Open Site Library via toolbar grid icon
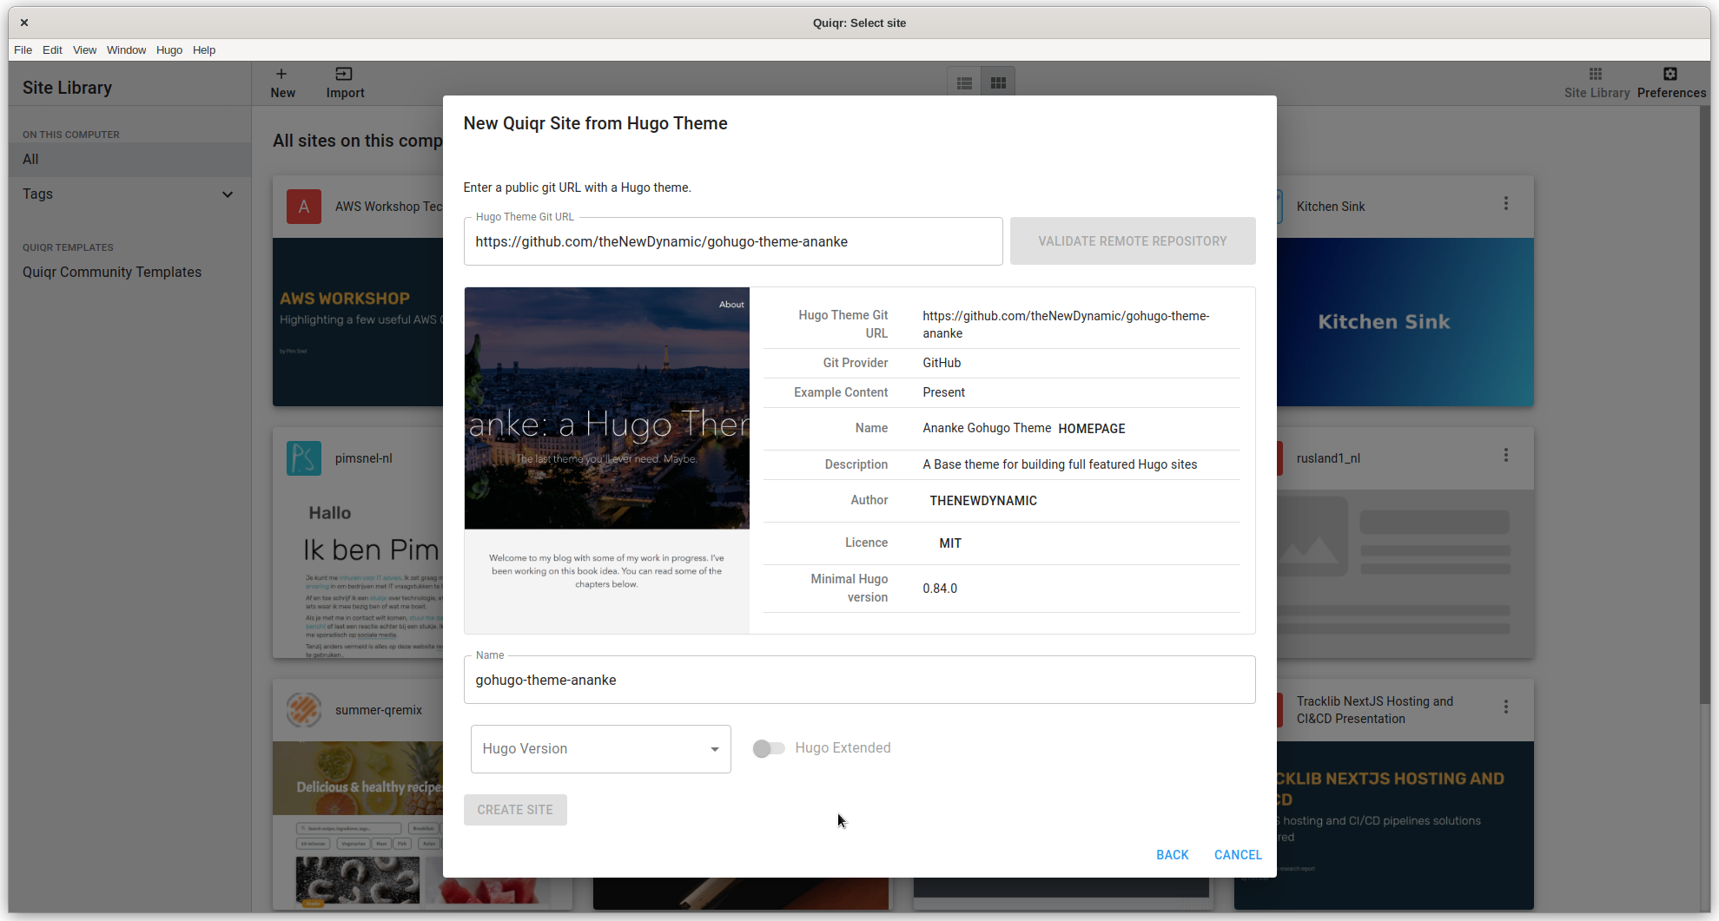1719x921 pixels. 1596,75
